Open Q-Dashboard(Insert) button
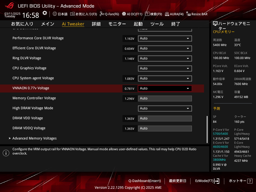The image size is (256, 192). pyautogui.click(x=145, y=181)
